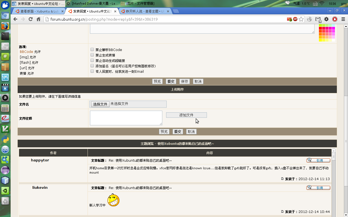Tick 禁止自动生成超链接 checkbox
This screenshot has height=217, width=348.
(x=92, y=60)
